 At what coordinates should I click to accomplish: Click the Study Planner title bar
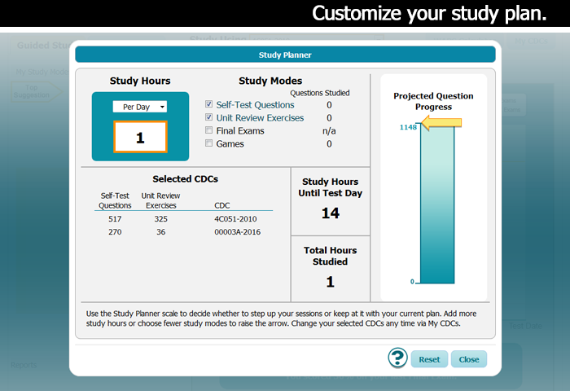click(285, 55)
